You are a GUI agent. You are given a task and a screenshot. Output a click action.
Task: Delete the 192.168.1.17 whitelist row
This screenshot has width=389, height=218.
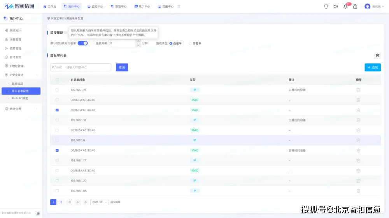click(358, 160)
